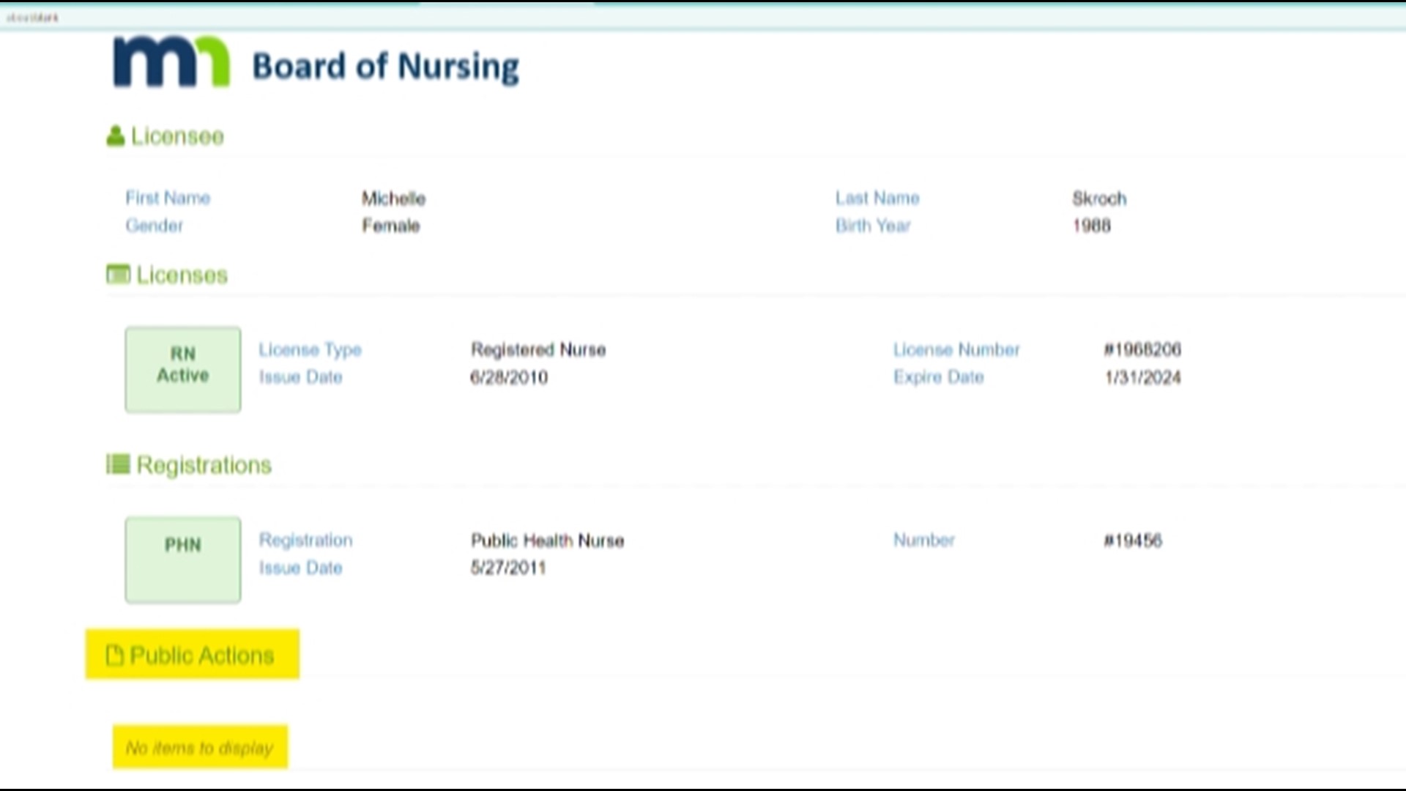Click the Registrations list icon

117,464
